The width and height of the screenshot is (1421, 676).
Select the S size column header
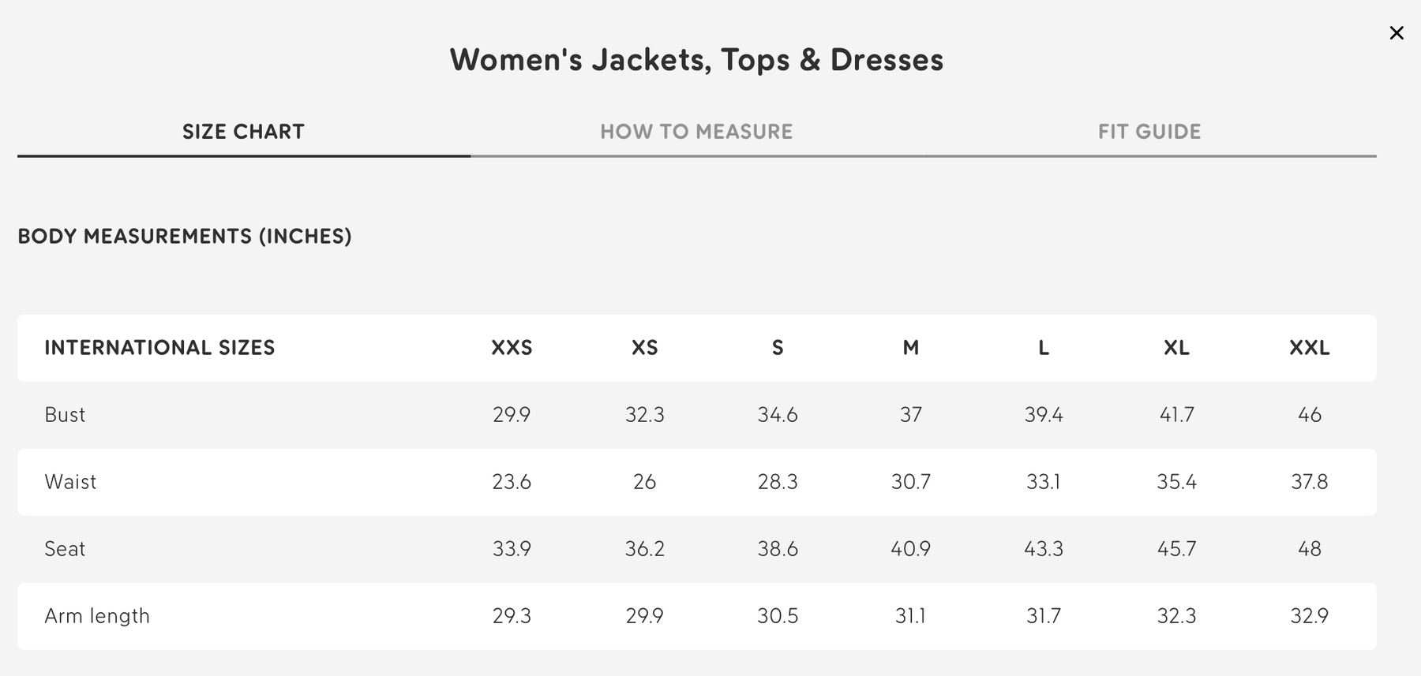(x=778, y=348)
